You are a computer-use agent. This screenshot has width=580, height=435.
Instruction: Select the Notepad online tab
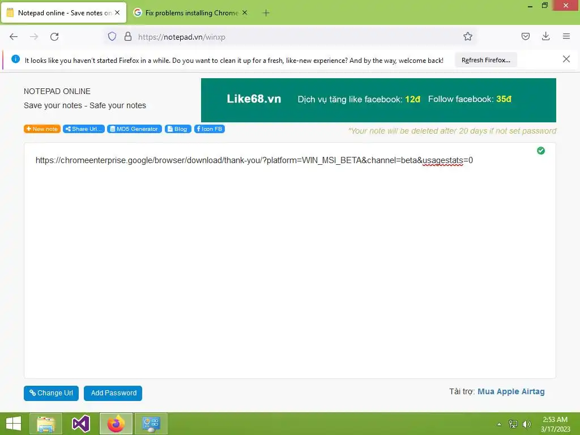63,13
